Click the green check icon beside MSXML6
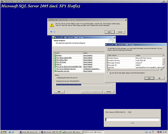The width and height of the screenshot is (168, 134). pos(55,55)
